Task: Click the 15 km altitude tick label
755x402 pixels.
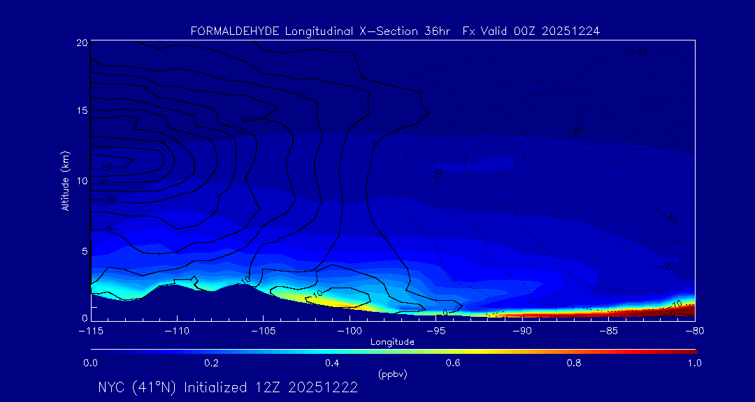Action: [80, 111]
